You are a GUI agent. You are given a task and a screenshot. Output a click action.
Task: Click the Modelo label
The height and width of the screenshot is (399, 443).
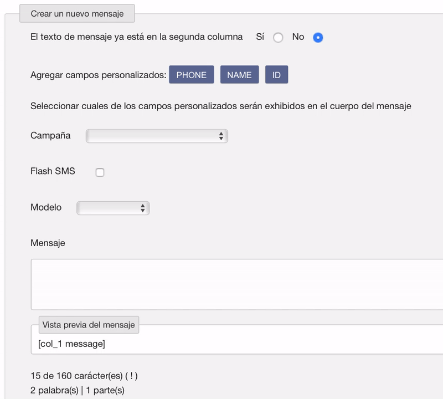46,207
